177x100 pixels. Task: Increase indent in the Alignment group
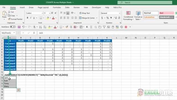pos(76,18)
